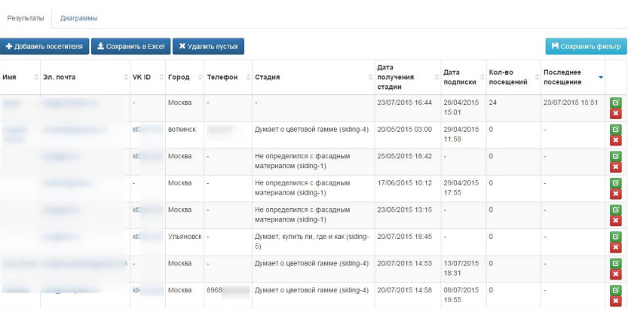Delete the Ульяновск visitor row
Image resolution: width=631 pixels, height=309 pixels.
pos(616,248)
